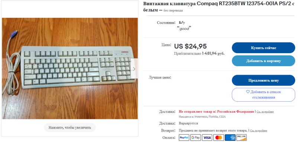
Task: Click the Compaq RT235BTW listing title
Action: pyautogui.click(x=219, y=7)
